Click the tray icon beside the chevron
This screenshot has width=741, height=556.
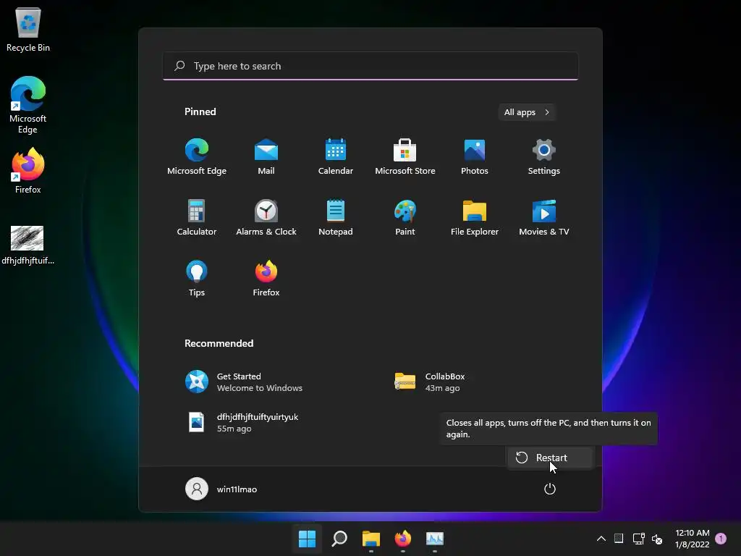(x=619, y=538)
